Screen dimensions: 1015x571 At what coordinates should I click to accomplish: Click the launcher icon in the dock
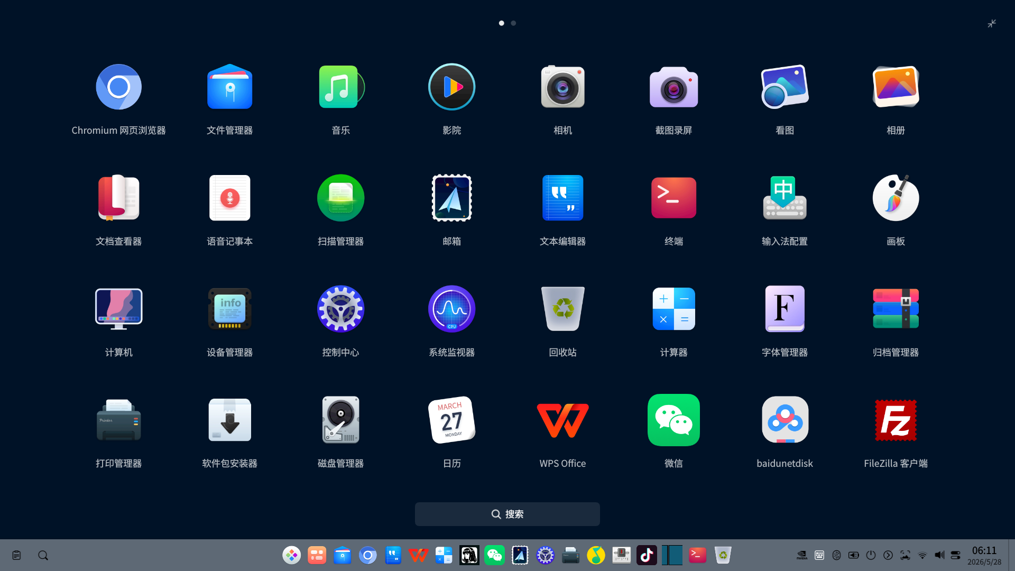(292, 556)
